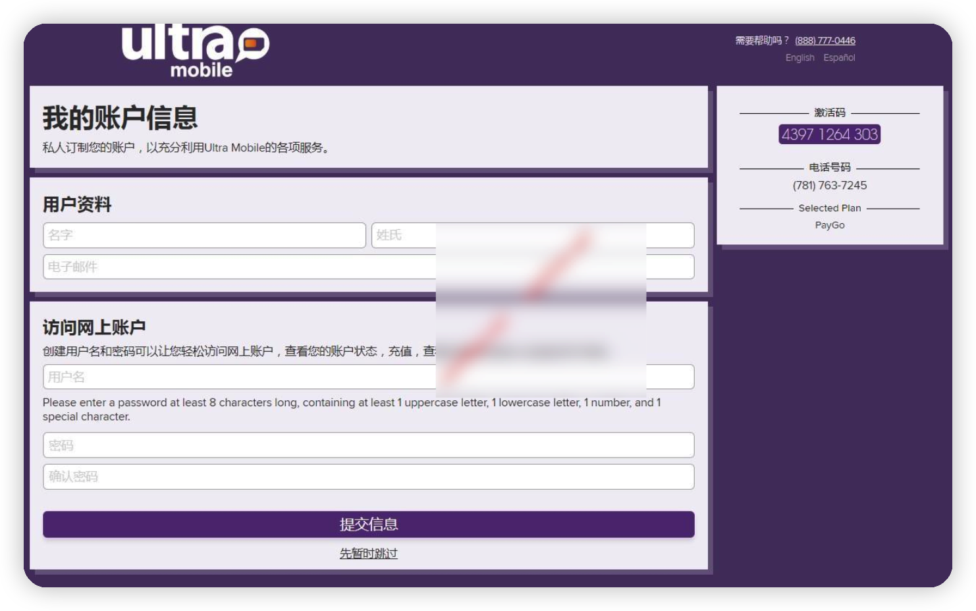Submit the form with 提交信息 button
The height and width of the screenshot is (611, 976).
[x=369, y=524]
